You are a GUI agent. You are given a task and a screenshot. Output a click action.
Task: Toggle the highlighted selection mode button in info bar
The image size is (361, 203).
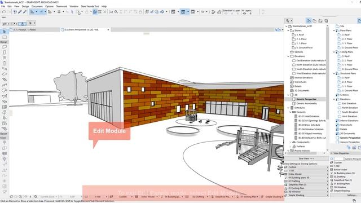[22, 24]
